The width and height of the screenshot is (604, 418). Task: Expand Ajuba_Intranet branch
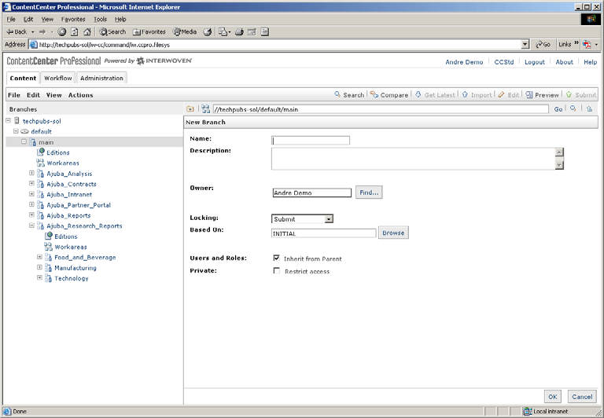point(31,194)
